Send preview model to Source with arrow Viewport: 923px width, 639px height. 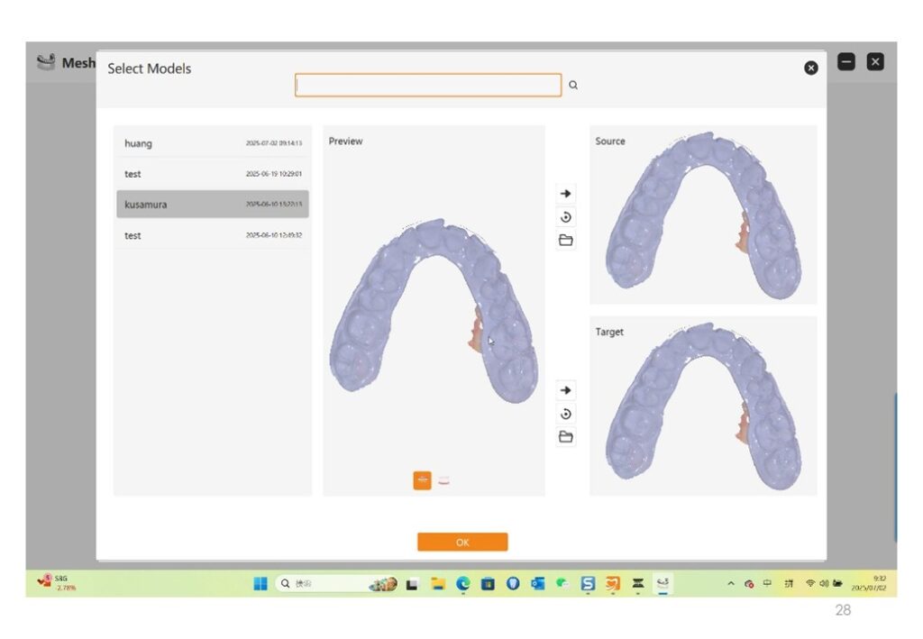[x=566, y=194]
